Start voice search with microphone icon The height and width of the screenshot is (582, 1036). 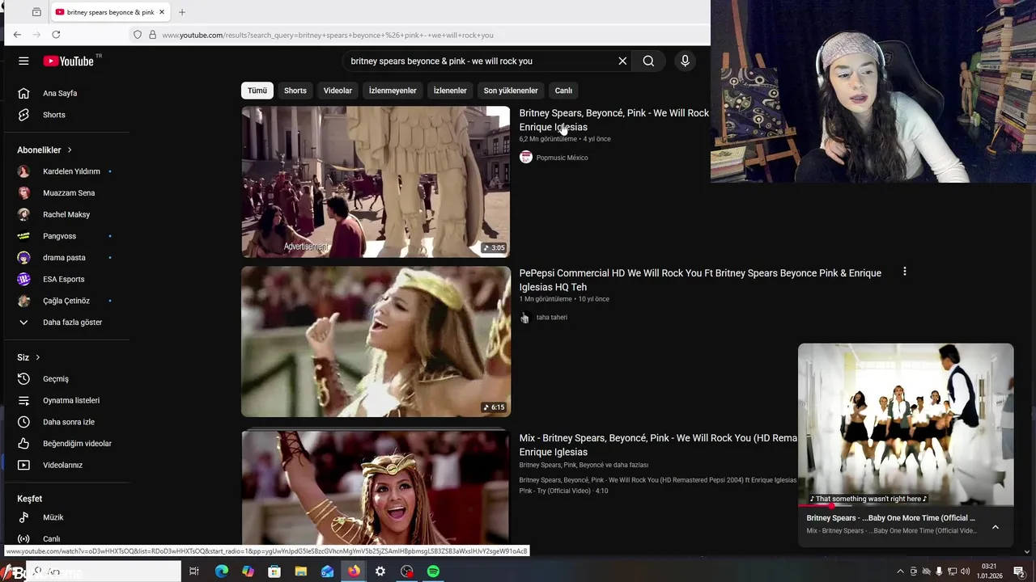[x=685, y=61]
